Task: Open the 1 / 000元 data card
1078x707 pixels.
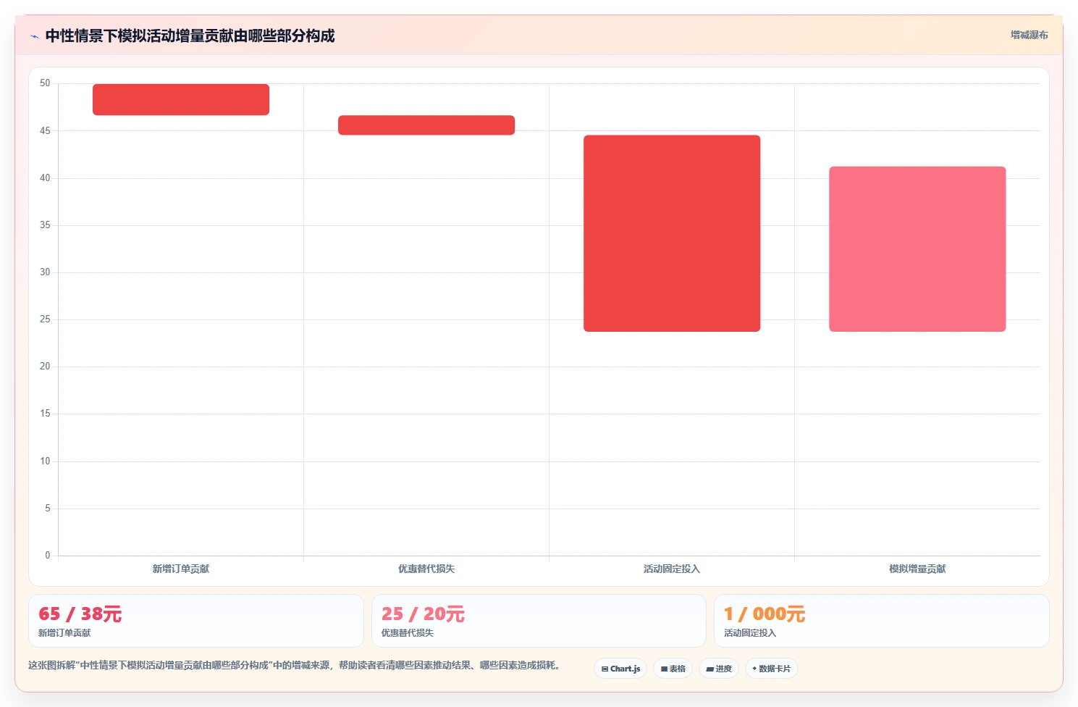Action: pos(881,621)
